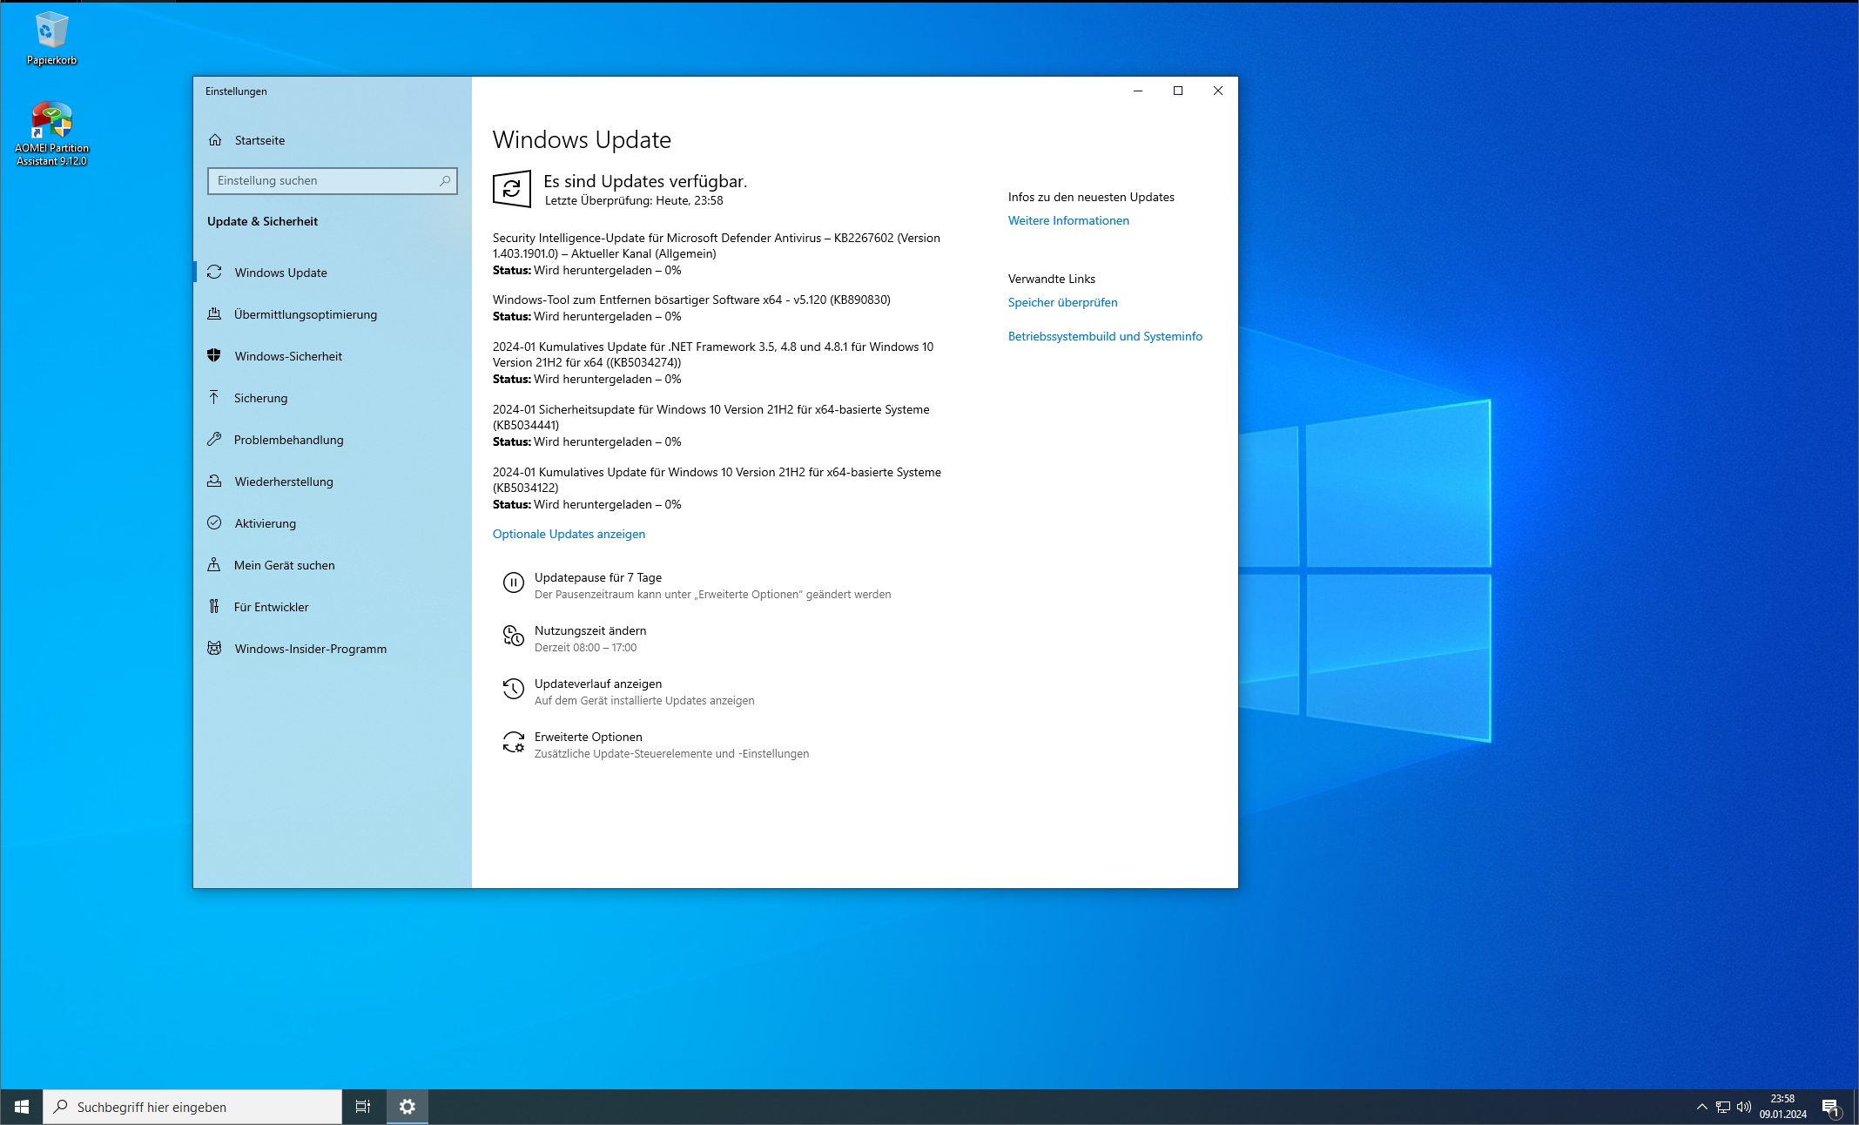1859x1125 pixels.
Task: Open Speicher überprüfen link
Action: coord(1062,303)
